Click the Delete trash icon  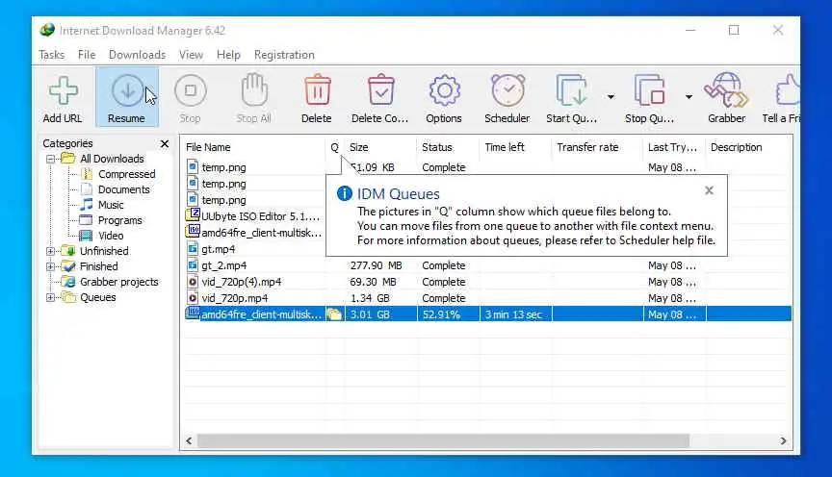(x=317, y=89)
